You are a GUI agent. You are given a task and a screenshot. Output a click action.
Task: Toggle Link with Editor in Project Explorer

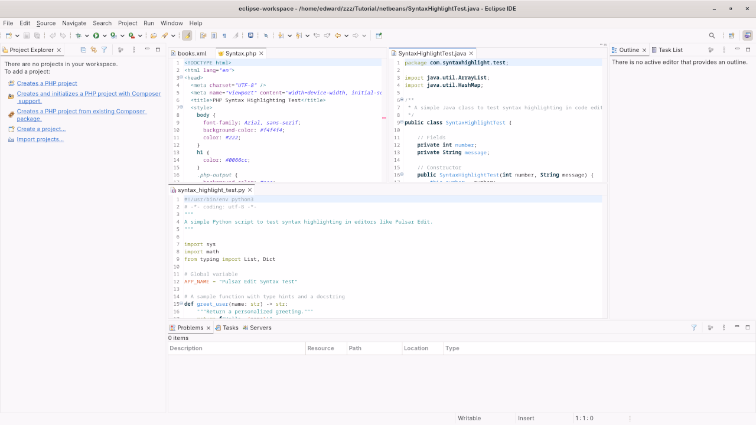(93, 50)
